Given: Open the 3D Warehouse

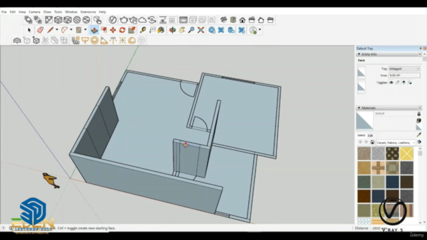Looking at the screenshot, I should (212, 30).
